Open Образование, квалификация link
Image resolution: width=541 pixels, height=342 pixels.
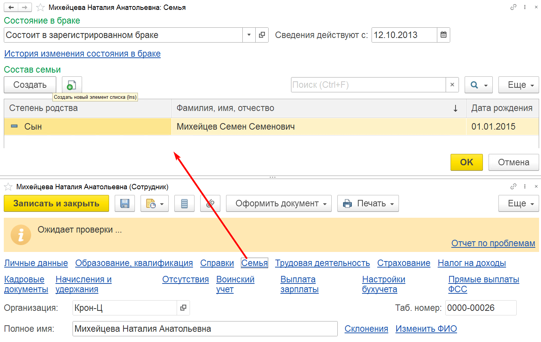(134, 263)
